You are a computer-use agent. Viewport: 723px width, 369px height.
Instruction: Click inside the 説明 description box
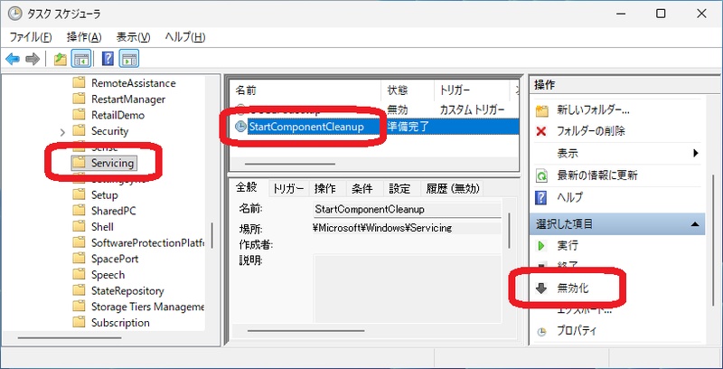click(408, 288)
